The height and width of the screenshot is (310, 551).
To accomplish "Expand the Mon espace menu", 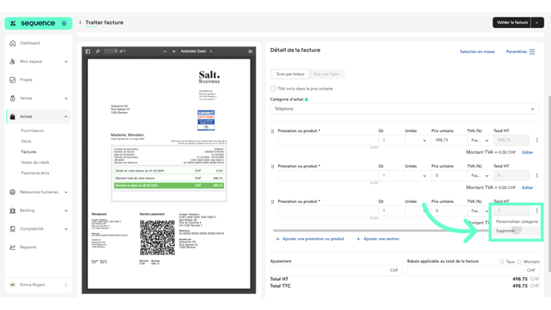I will pyautogui.click(x=66, y=62).
